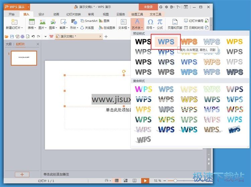
Task: Switch to reading view in status bar
Action: [x=135, y=181]
